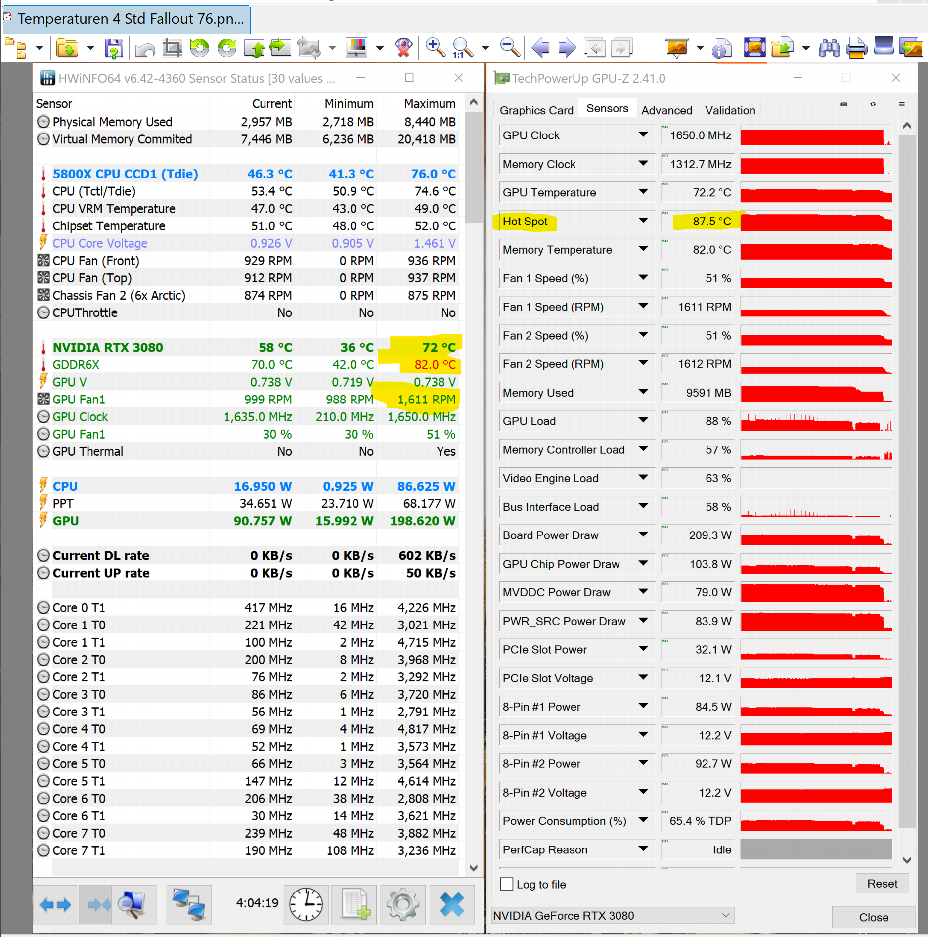The height and width of the screenshot is (937, 928).
Task: Click HWiNFO scrollbar up arrow
Action: pyautogui.click(x=473, y=102)
